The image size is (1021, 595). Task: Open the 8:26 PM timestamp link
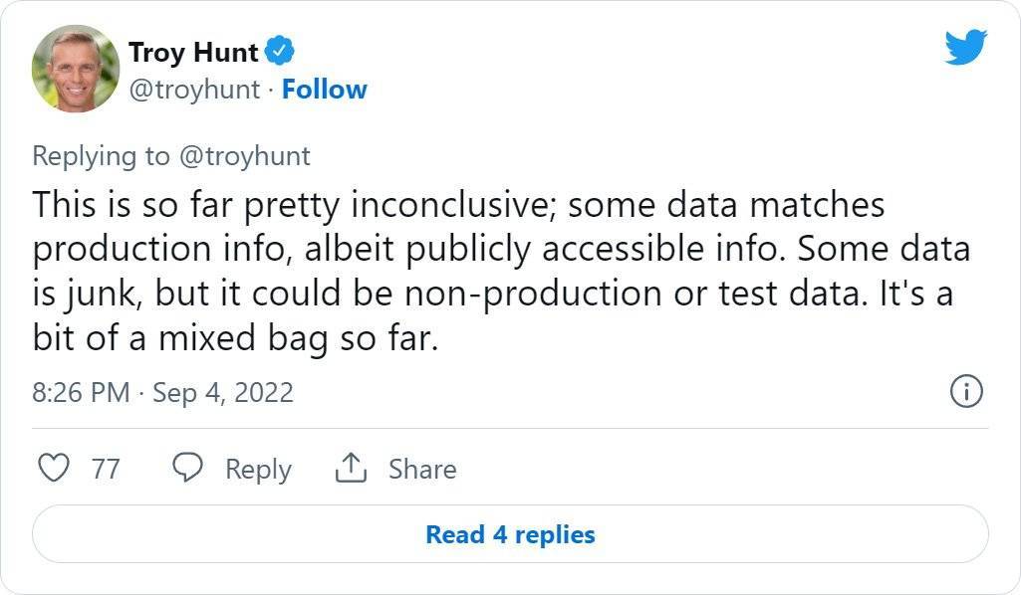coord(81,392)
